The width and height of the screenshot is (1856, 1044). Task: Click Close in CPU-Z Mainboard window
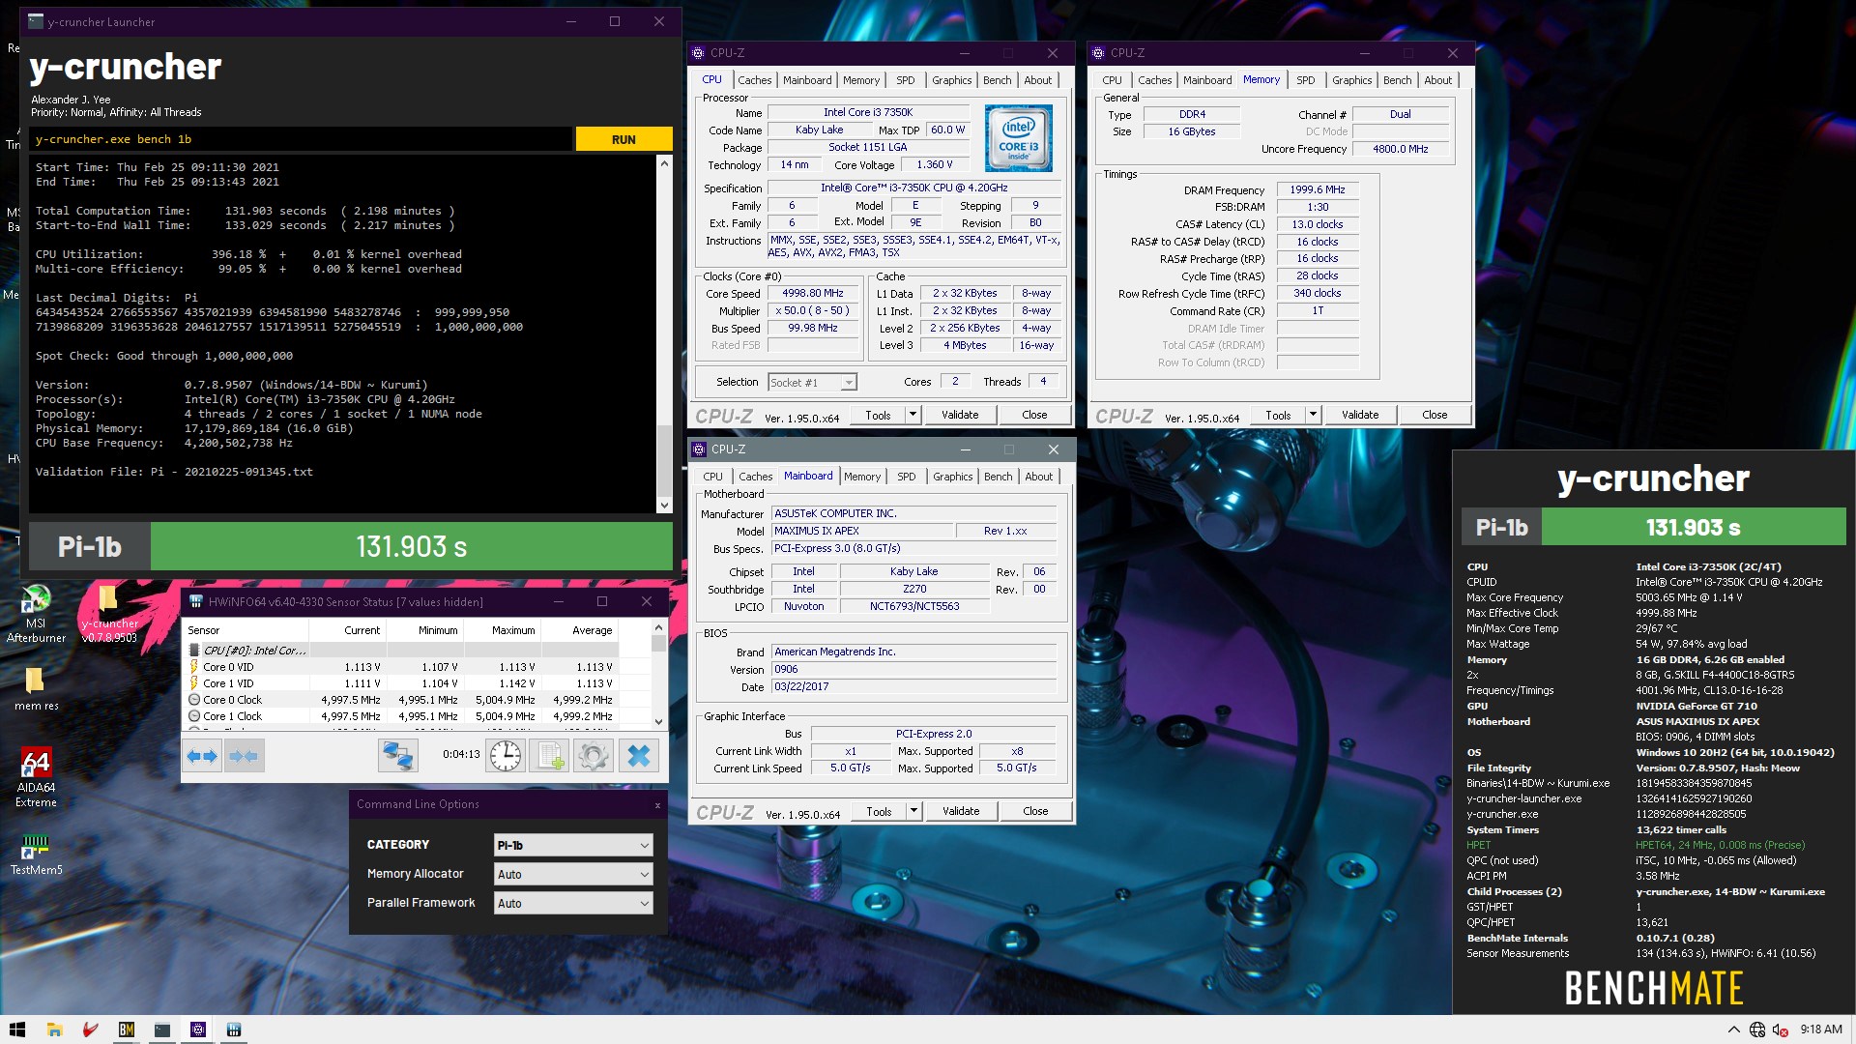coord(1035,811)
